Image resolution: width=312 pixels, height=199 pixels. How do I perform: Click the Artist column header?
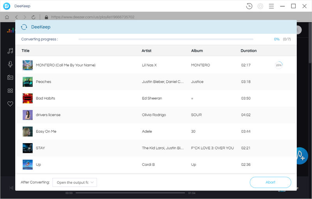pyautogui.click(x=147, y=51)
